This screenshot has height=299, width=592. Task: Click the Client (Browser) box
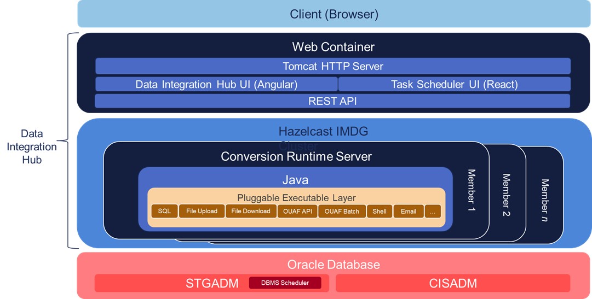point(334,14)
